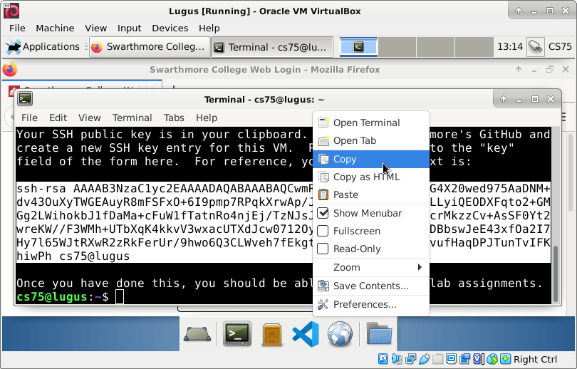The width and height of the screenshot is (577, 369).
Task: Launch Visual Studio Code from the dock
Action: (x=306, y=334)
